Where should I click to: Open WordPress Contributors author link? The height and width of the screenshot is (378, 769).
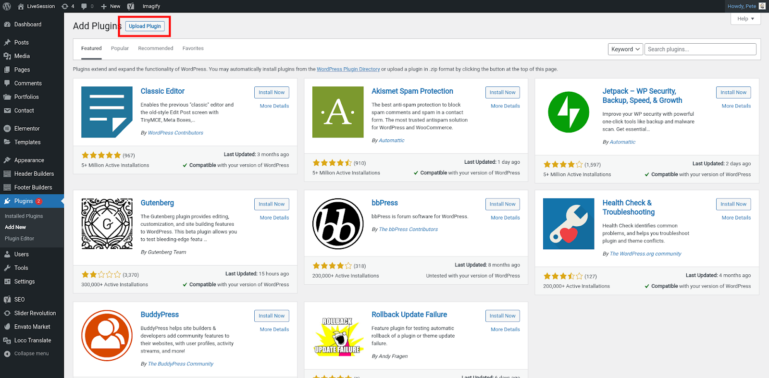coord(175,133)
